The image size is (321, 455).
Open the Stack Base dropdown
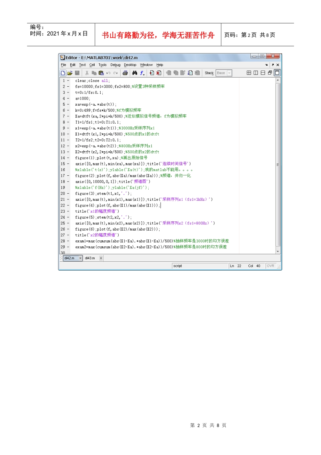coord(229,73)
